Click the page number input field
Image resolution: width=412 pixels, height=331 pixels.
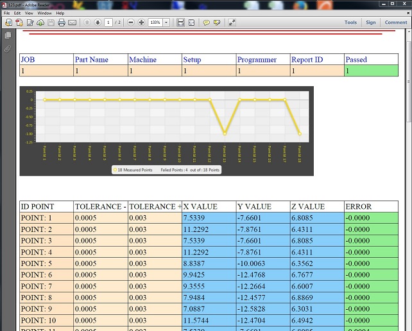click(108, 22)
